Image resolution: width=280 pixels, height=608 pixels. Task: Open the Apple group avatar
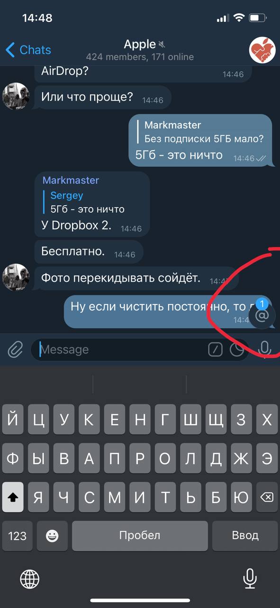point(262,50)
